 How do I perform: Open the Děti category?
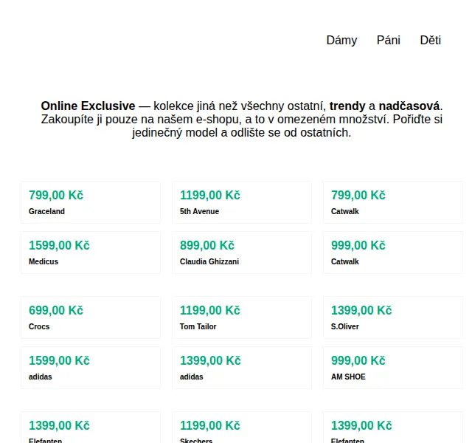(431, 40)
